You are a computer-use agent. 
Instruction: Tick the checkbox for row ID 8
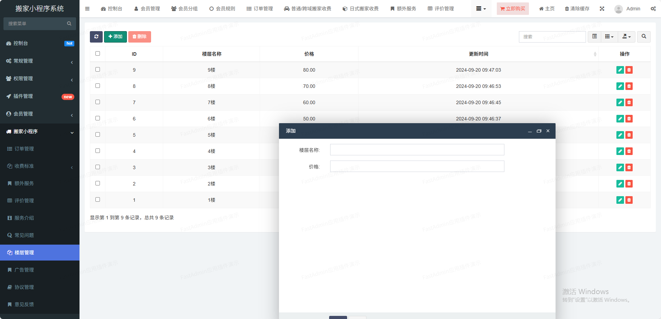click(97, 86)
